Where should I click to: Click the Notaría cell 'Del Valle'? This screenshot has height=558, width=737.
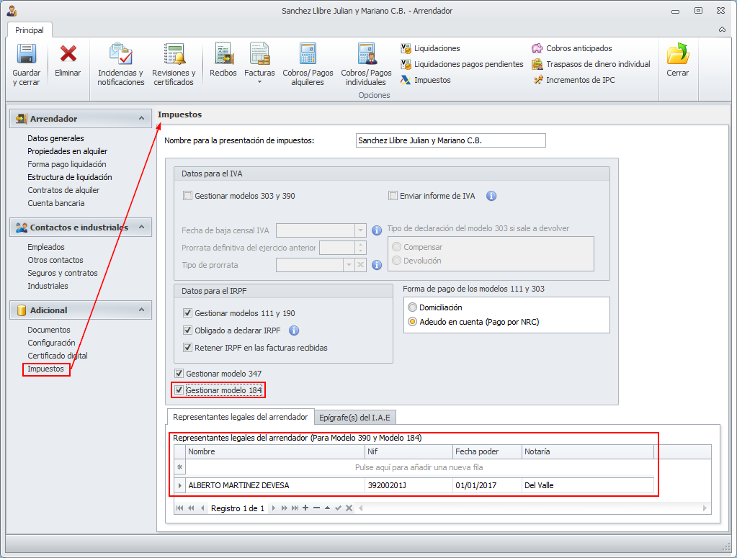pos(588,486)
